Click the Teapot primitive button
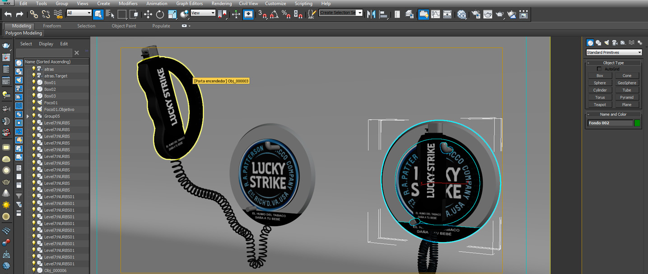The height and width of the screenshot is (274, 648). (600, 105)
